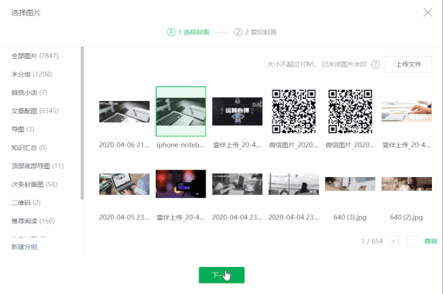This screenshot has height=294, width=443.
Task: Select the 2020-04-06 21... laptop thumbnail
Action: 125,111
